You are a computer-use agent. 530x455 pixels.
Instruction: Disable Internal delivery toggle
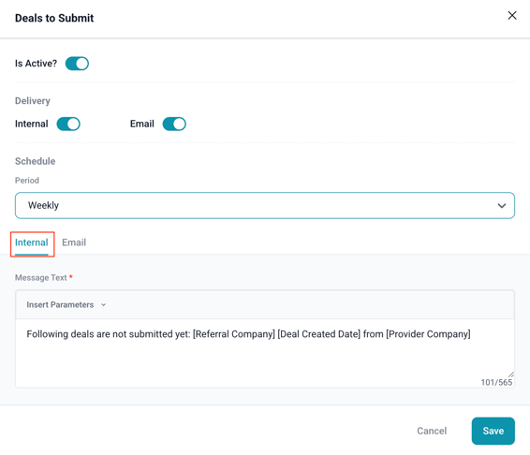pos(68,125)
